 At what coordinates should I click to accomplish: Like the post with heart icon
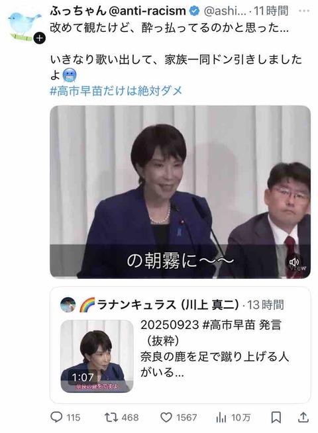point(166,417)
